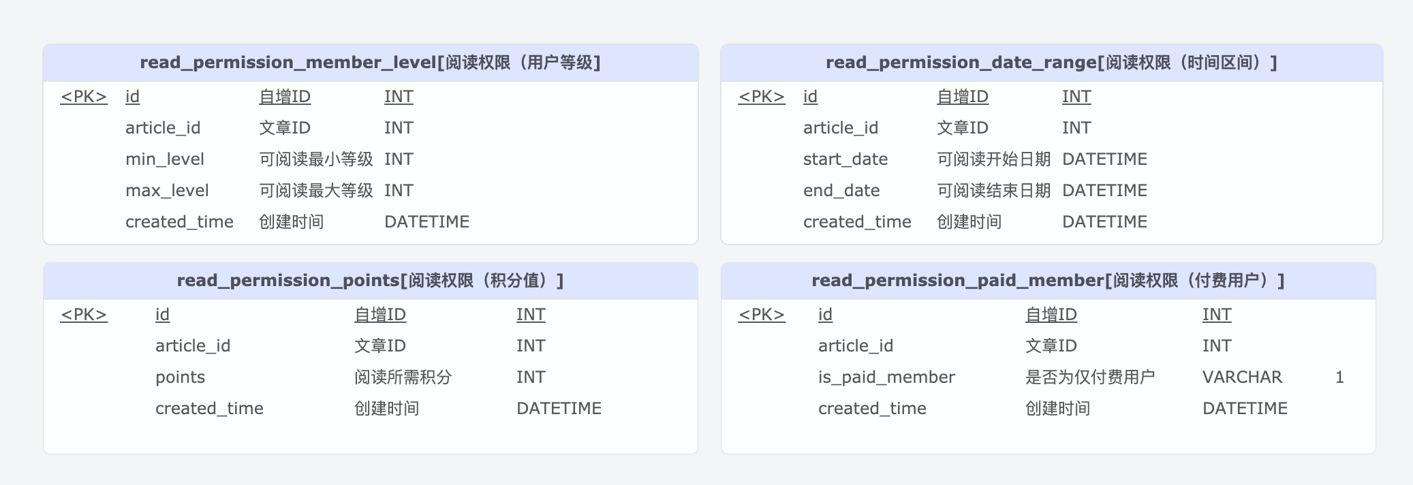Click the PK marker in member_level table

84,97
